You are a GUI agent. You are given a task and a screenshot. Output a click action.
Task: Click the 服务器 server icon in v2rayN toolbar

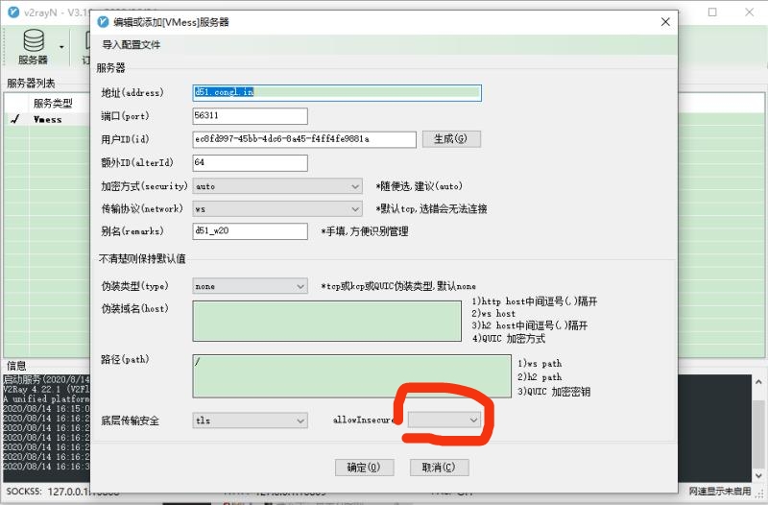(x=34, y=47)
